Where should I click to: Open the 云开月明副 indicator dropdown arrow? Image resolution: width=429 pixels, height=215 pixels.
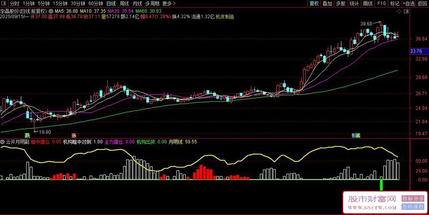click(3, 142)
